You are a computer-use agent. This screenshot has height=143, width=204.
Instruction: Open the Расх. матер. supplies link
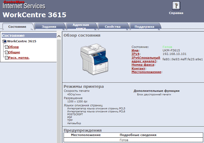[19, 58]
